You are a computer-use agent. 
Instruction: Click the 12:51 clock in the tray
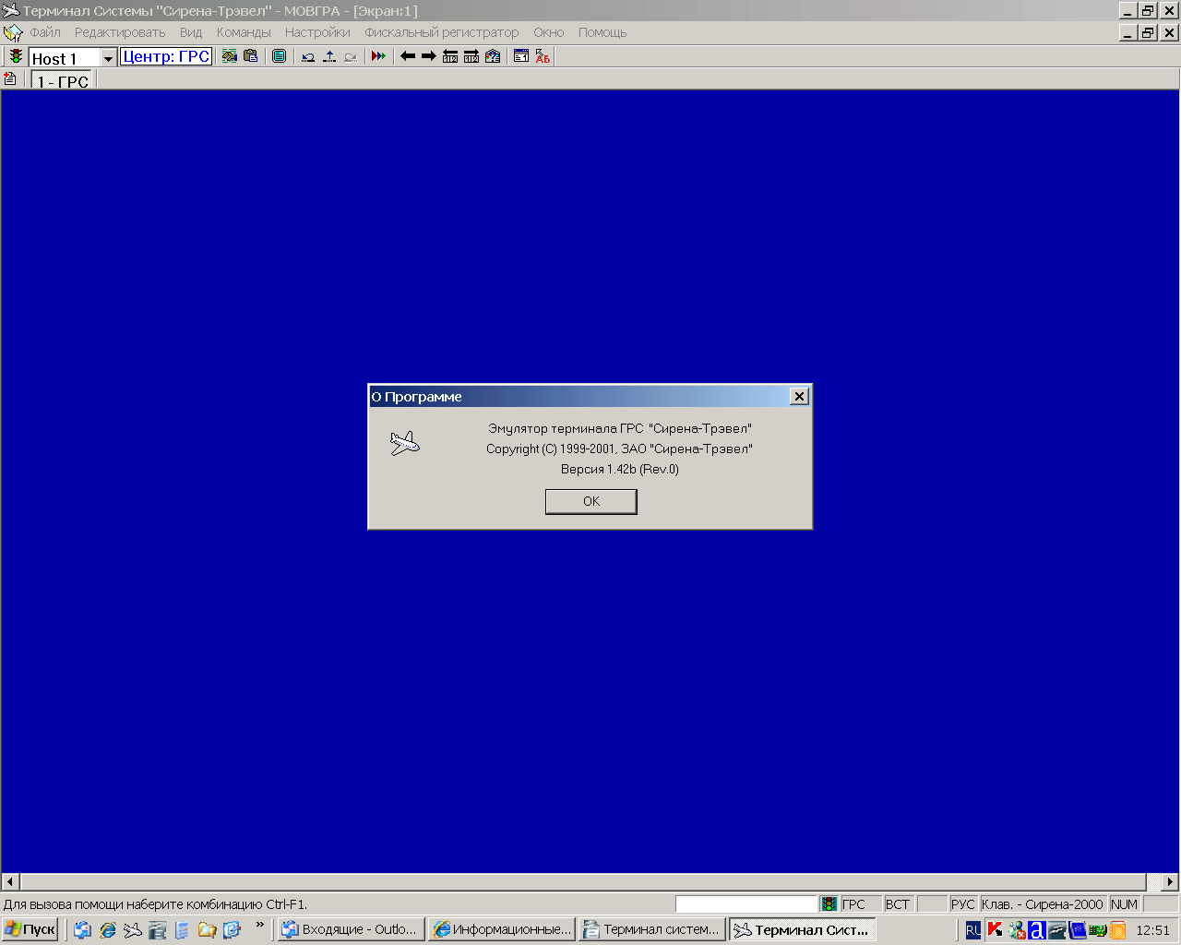pos(1152,930)
